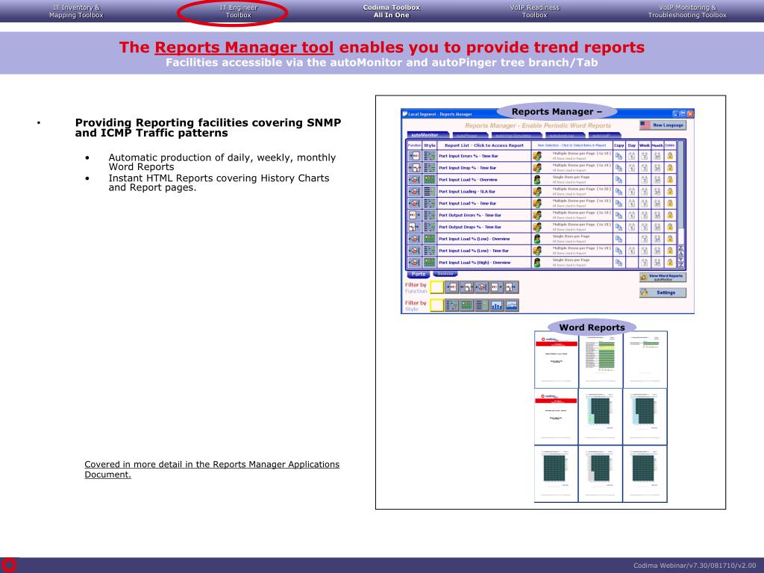Open VoIP Monitoring & Troubleshooting Toolbox section
The width and height of the screenshot is (764, 573).
tap(687, 11)
